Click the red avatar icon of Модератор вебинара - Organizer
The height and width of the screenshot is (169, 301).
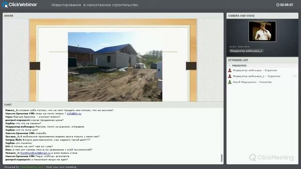(230, 70)
